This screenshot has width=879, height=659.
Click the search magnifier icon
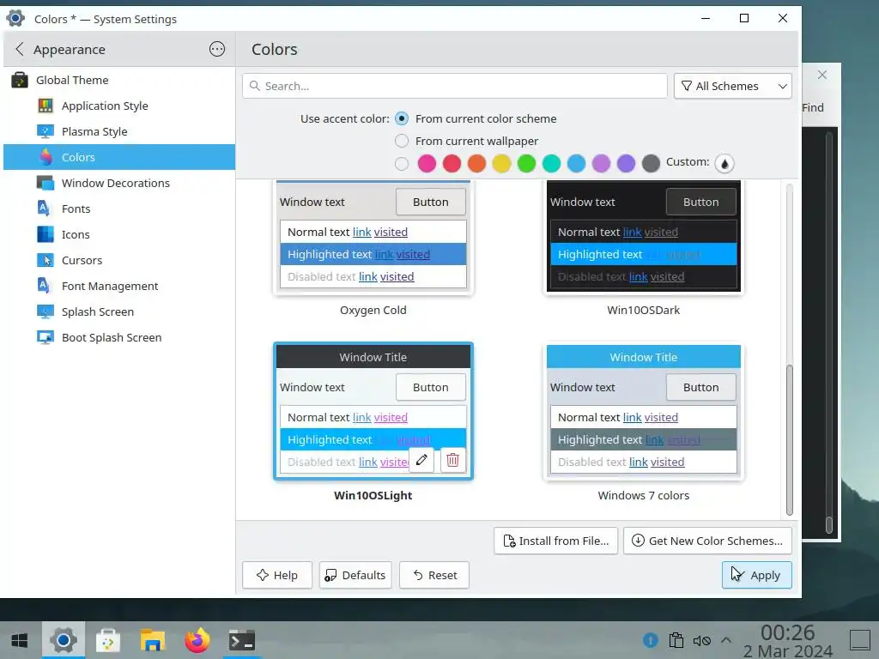pyautogui.click(x=254, y=86)
